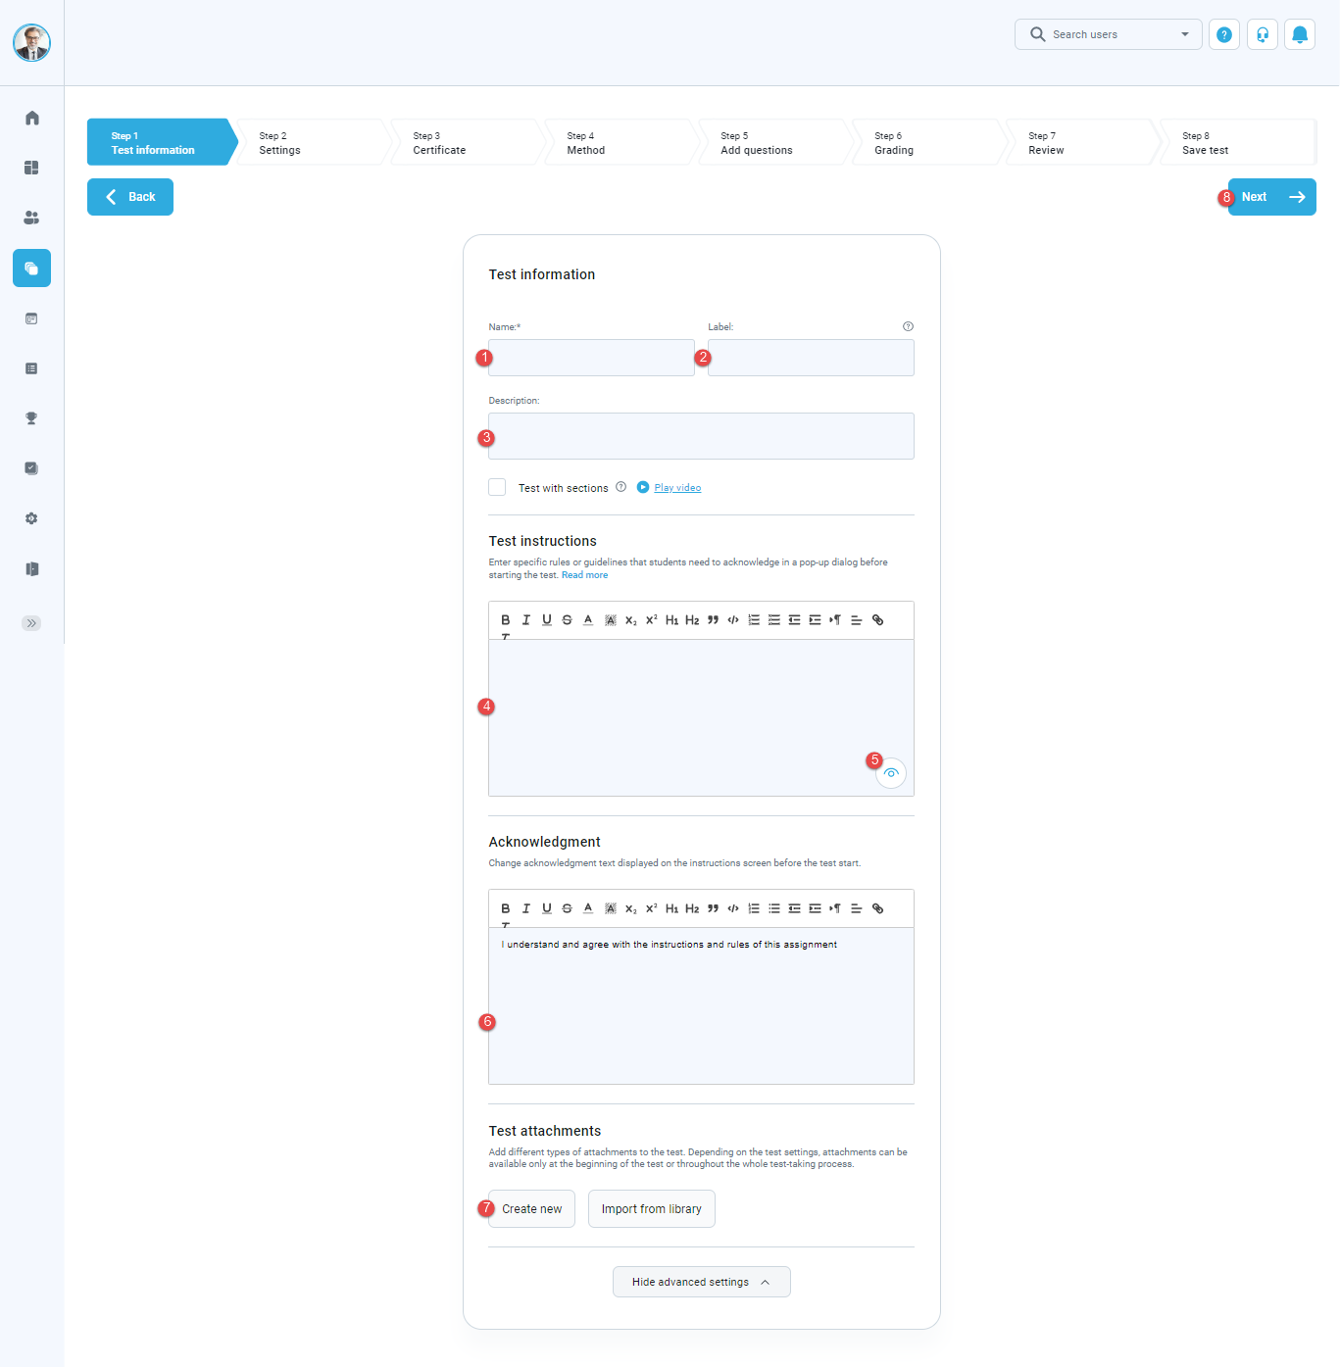Image resolution: width=1340 pixels, height=1367 pixels.
Task: Apply H1 heading in Test instructions editor
Action: pos(672,619)
